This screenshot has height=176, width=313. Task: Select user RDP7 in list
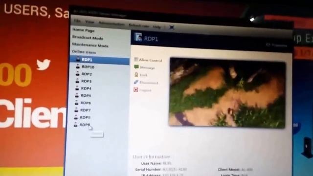coord(85,110)
